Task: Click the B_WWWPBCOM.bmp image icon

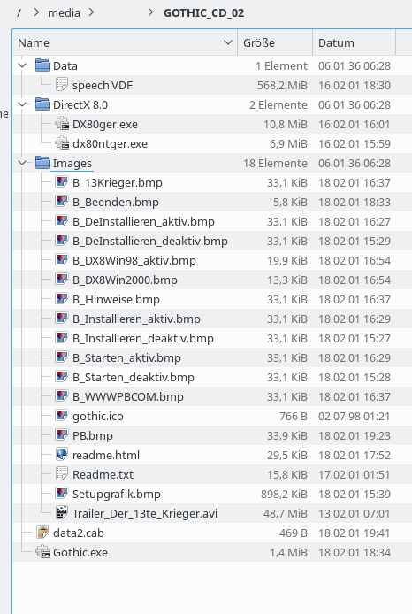Action: [x=61, y=395]
